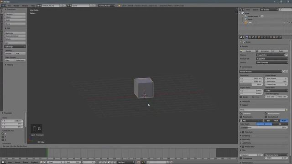Click the Rotate button in tool shelf
Image resolution: width=292 pixels, height=164 pixels.
[15, 17]
